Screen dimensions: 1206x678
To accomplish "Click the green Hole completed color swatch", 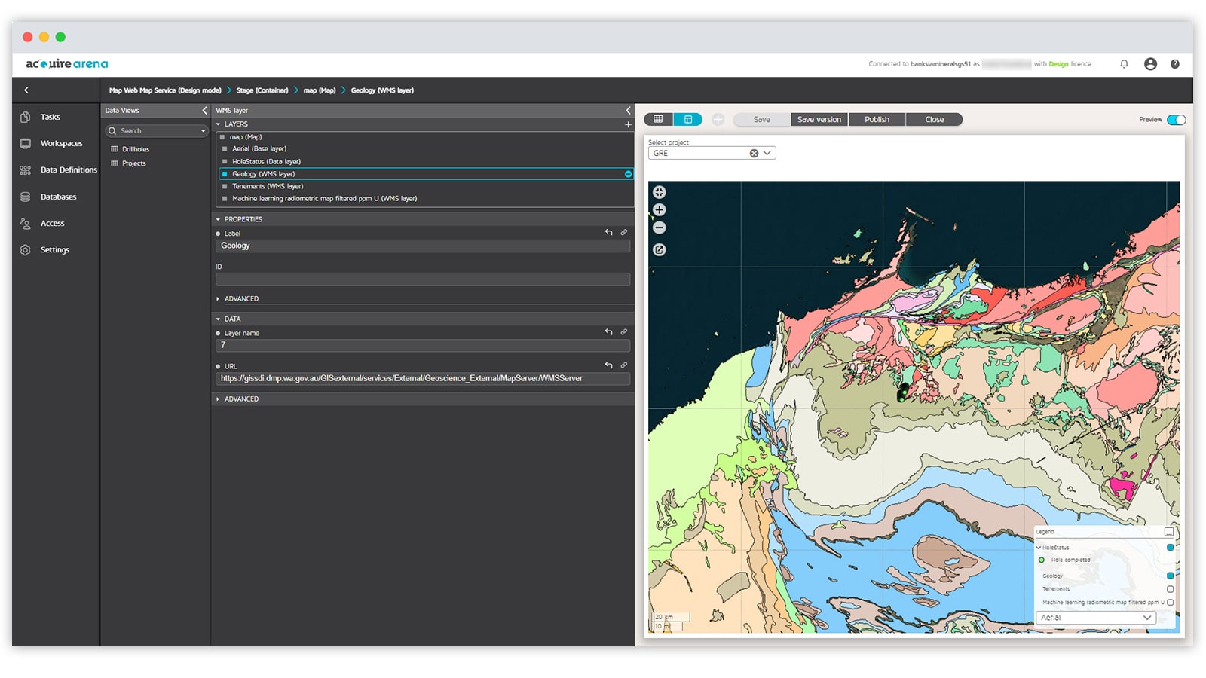I will pyautogui.click(x=1041, y=560).
